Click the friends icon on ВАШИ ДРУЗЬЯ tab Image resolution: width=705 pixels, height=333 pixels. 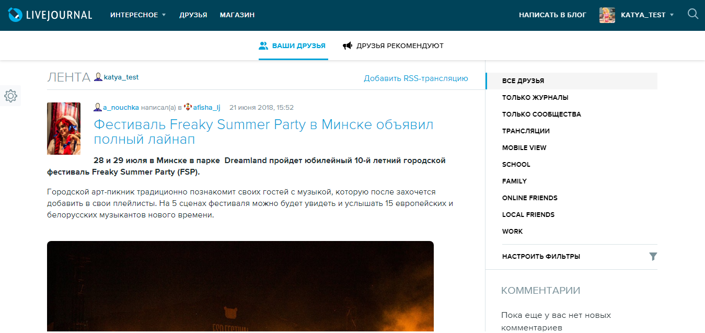(263, 45)
